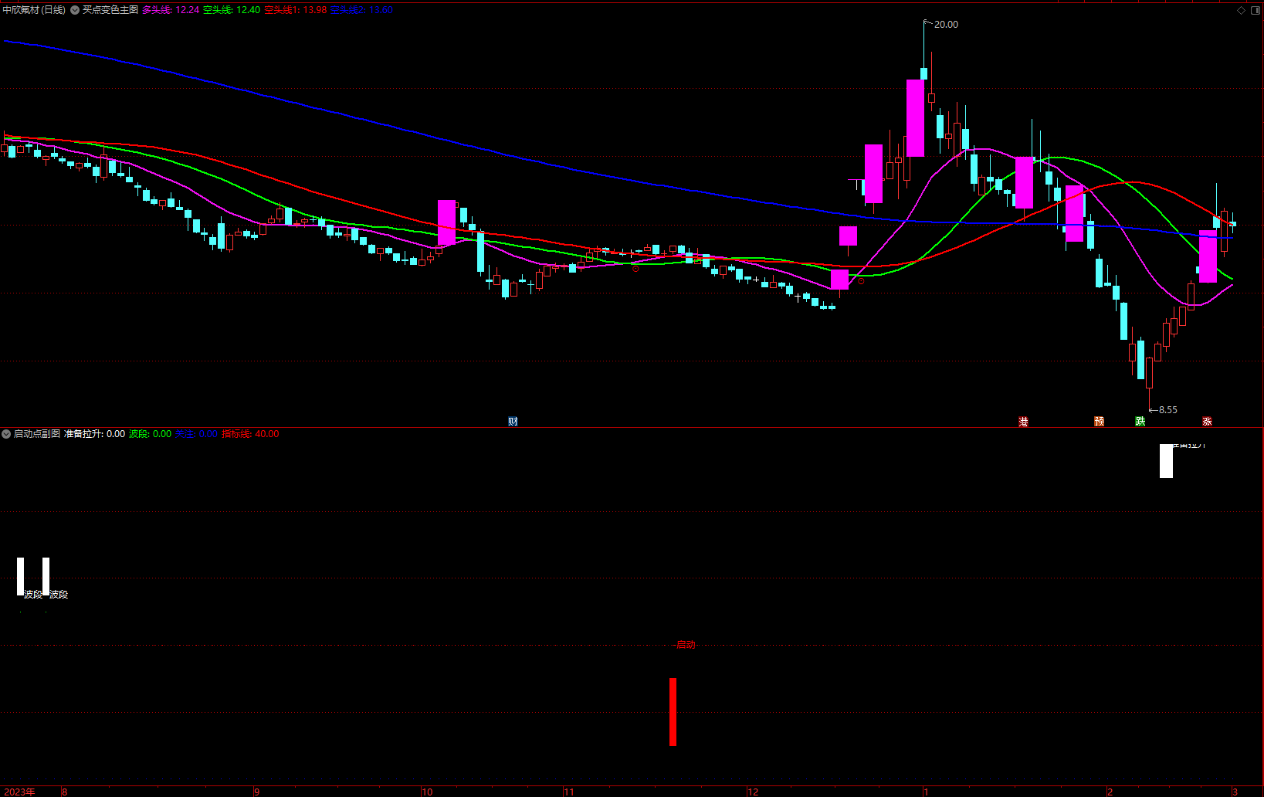Click the 空头线: 12.40 value
Screen dimensions: 1264x797
(232, 10)
